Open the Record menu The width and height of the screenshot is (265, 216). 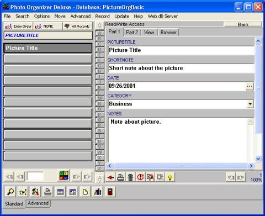(x=102, y=17)
